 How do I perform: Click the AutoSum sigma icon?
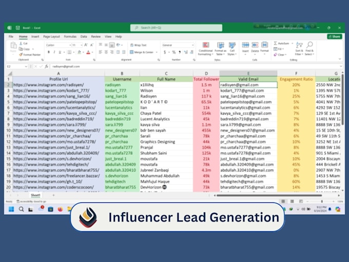click(276, 43)
